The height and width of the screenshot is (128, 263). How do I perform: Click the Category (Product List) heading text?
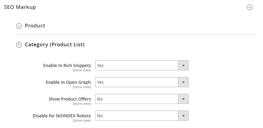(x=55, y=44)
